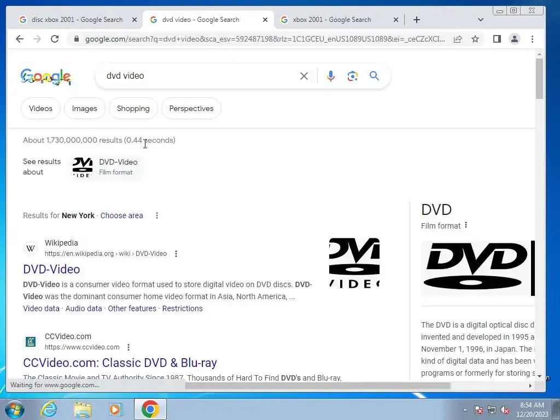Filter results by Shopping

tap(133, 108)
